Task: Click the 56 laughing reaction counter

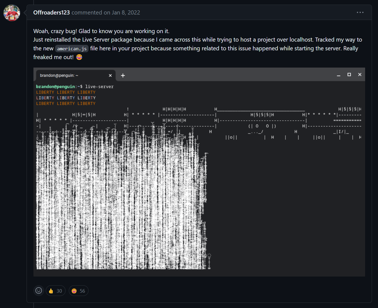Action: click(82, 290)
